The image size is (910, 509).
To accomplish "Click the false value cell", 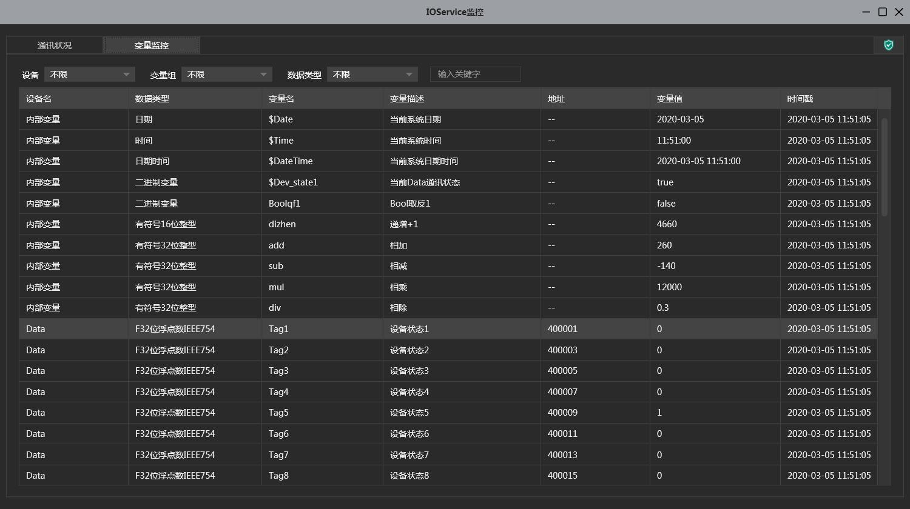I will click(715, 204).
